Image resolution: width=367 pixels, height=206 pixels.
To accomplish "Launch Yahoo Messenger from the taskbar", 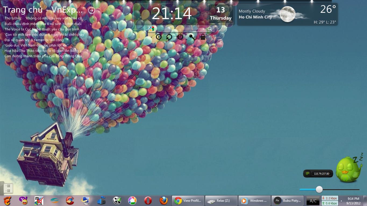I will click(23, 201).
